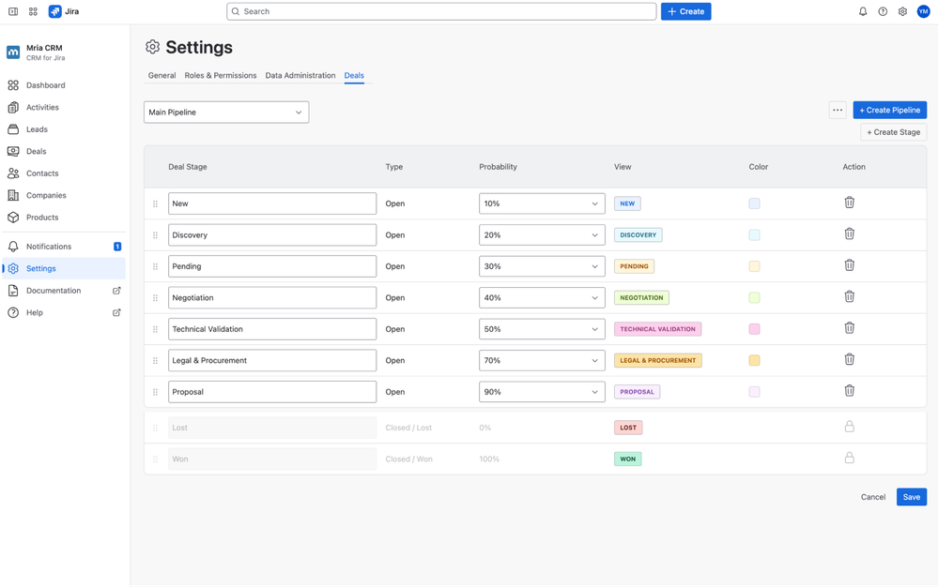This screenshot has height=587, width=938.
Task: Open Companies in sidebar
Action: [64, 196]
